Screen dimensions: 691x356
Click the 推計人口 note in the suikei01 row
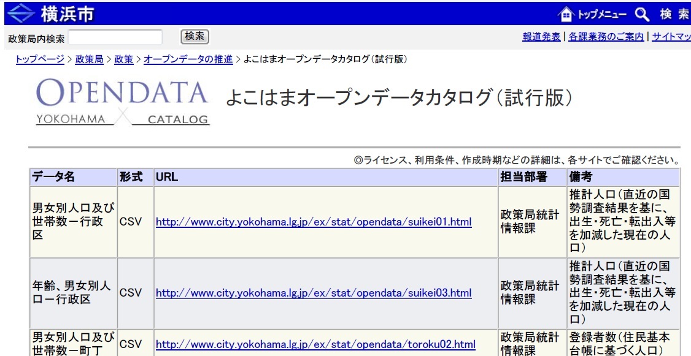click(x=623, y=222)
